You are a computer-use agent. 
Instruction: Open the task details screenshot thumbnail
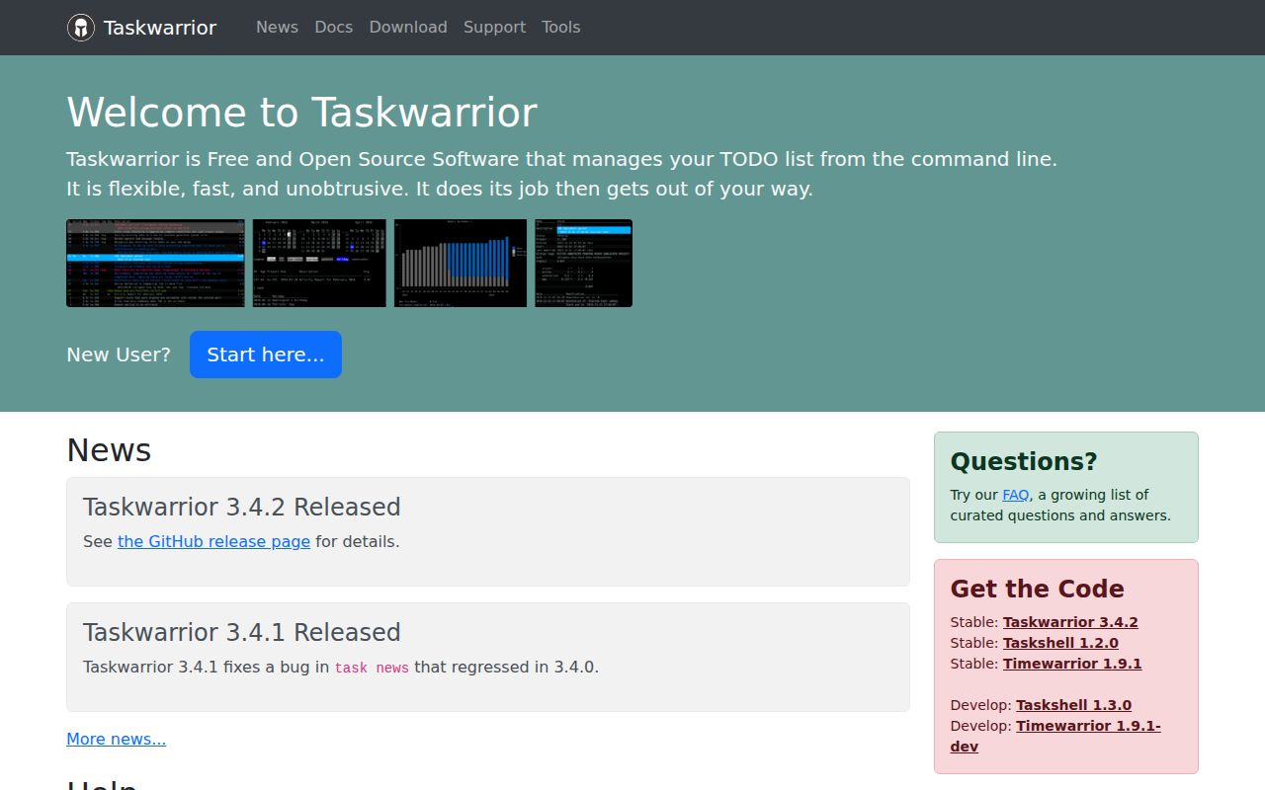[583, 263]
